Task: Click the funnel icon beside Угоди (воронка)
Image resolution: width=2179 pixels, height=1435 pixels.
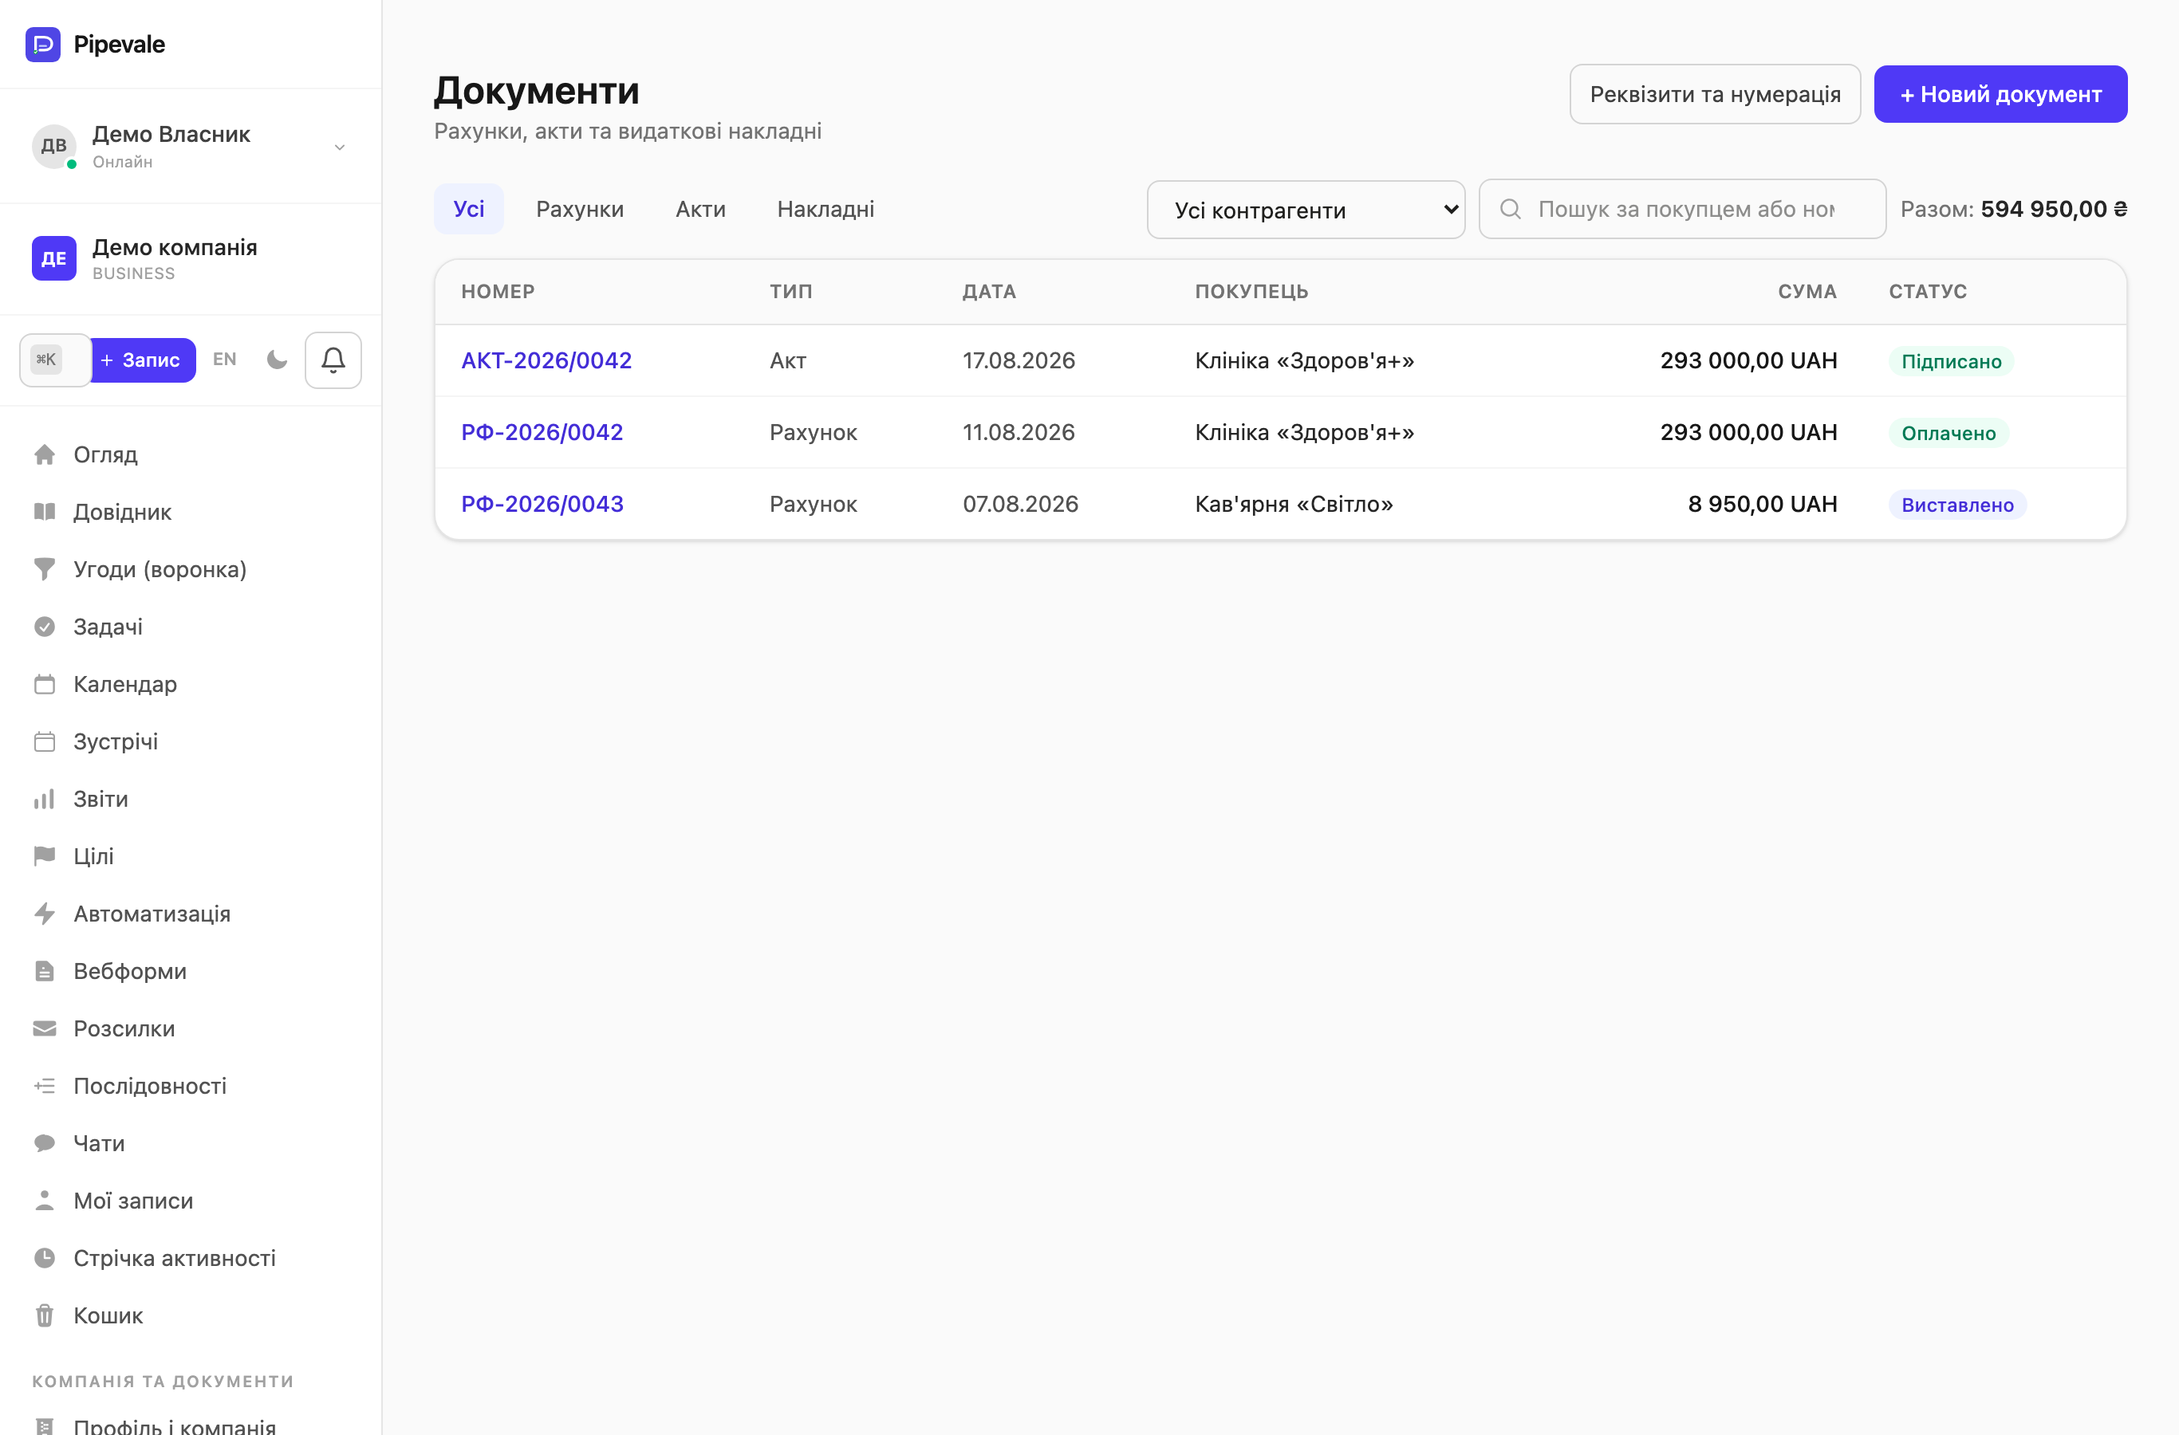Action: click(44, 569)
